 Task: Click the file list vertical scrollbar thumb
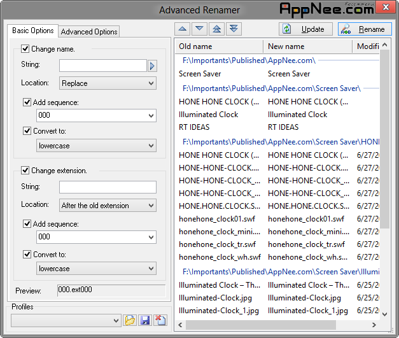click(385, 139)
